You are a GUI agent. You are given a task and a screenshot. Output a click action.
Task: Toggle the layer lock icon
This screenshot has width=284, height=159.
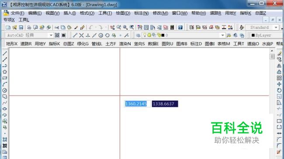[159, 35]
